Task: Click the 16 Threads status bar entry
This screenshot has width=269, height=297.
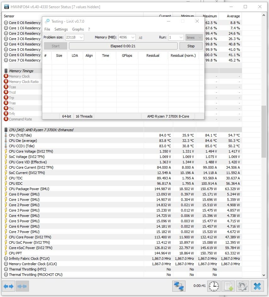Action: tap(84, 116)
